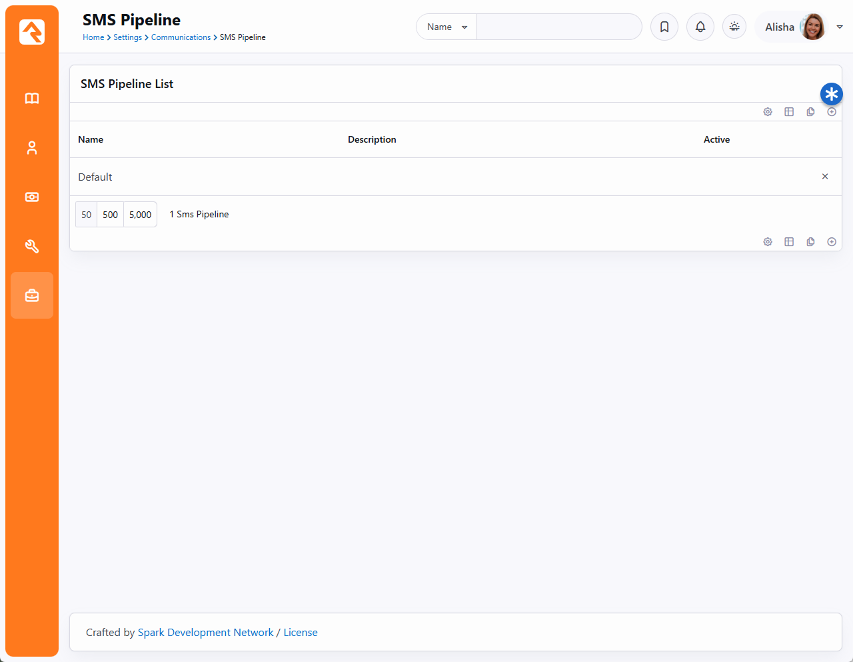The image size is (853, 662).
Task: Open the book icon sidebar section
Action: click(x=32, y=99)
